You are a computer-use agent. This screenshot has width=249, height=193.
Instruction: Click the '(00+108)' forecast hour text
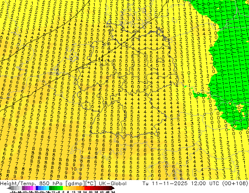click(235, 184)
